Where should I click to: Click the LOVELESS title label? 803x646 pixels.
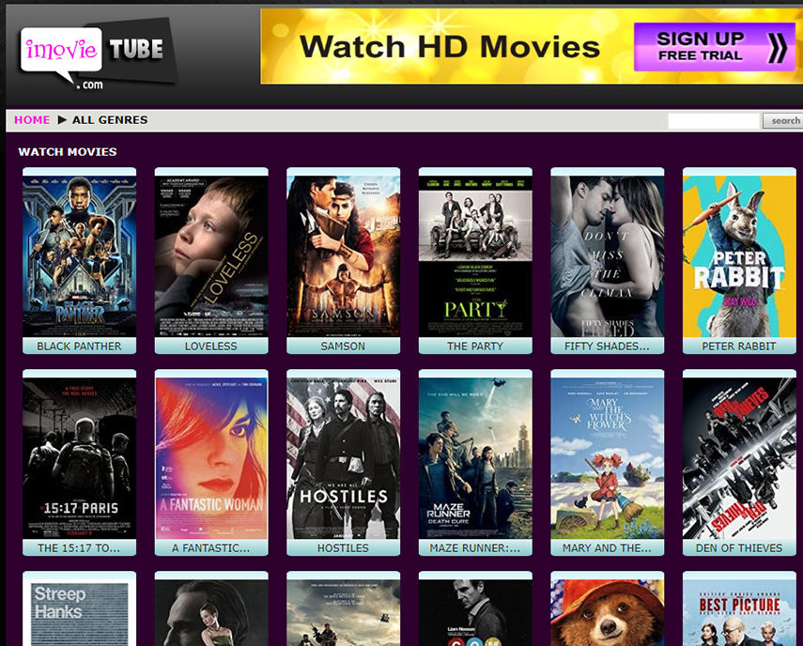pyautogui.click(x=211, y=346)
